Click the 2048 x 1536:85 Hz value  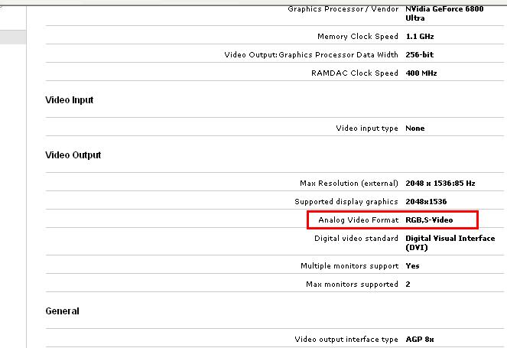440,184
